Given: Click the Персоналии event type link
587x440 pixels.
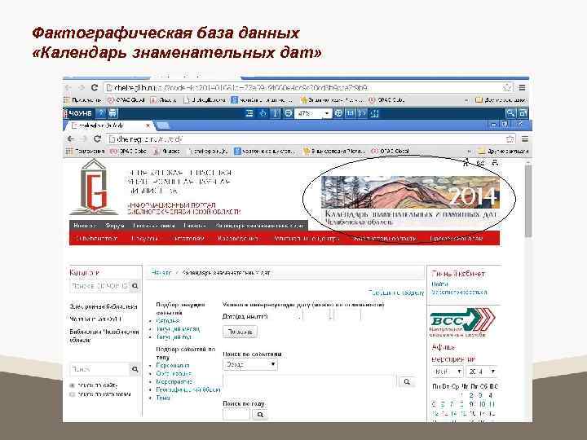Looking at the screenshot, I should point(173,365).
